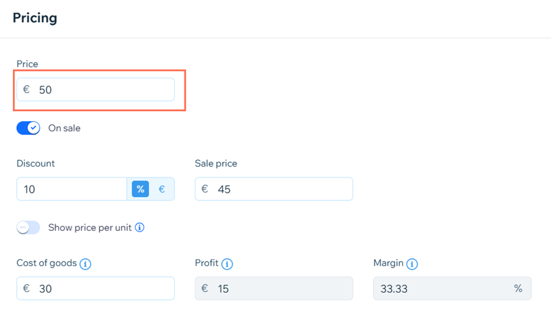Open the Profit info tooltip icon
Viewport: 551px width, 319px height.
pos(227,263)
